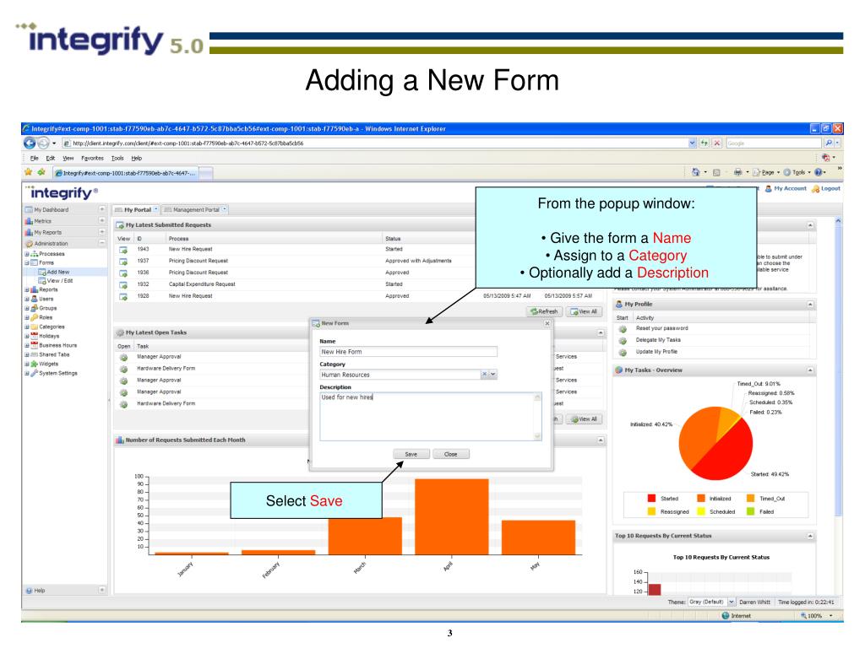
Task: Open view icon for request 1936
Action: 123,273
